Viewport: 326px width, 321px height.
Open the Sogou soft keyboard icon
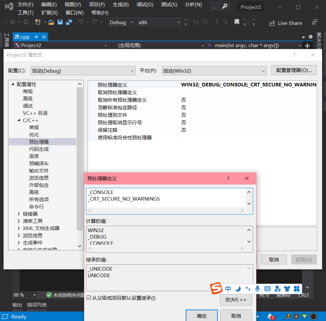point(267,289)
